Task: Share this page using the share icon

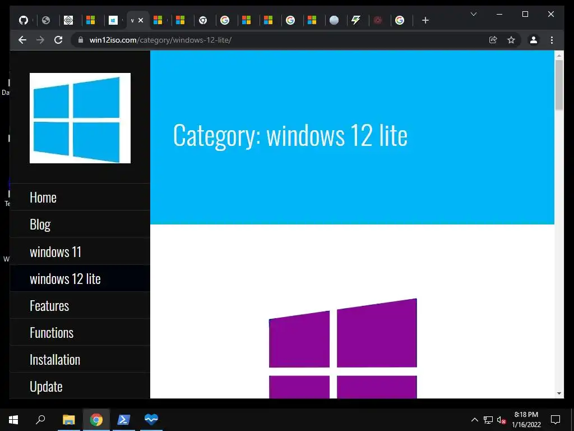Action: coord(493,40)
